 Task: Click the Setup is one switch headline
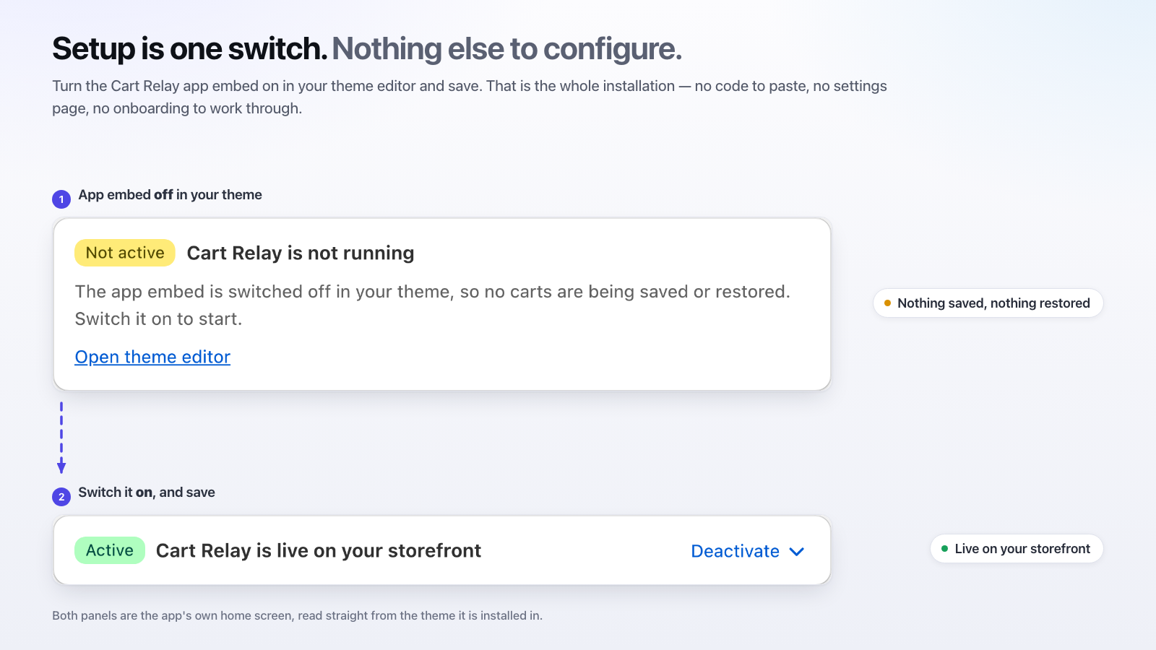tap(189, 49)
